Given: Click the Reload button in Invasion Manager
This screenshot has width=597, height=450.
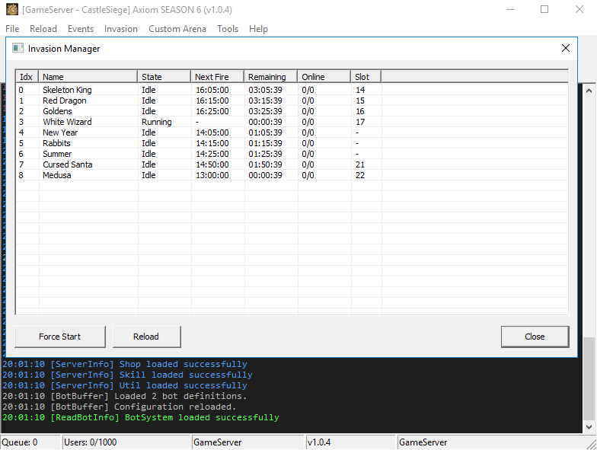Looking at the screenshot, I should [x=146, y=337].
